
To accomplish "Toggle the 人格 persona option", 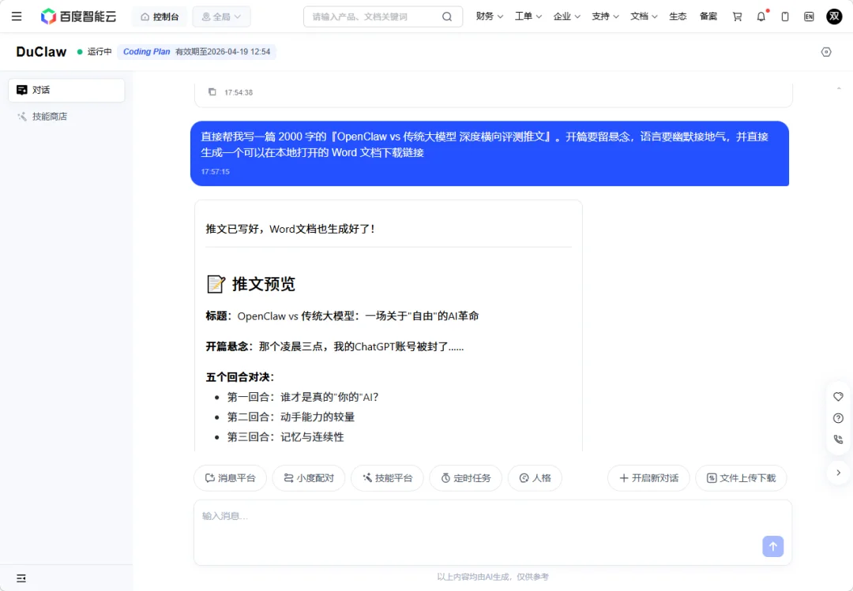I will tap(535, 477).
